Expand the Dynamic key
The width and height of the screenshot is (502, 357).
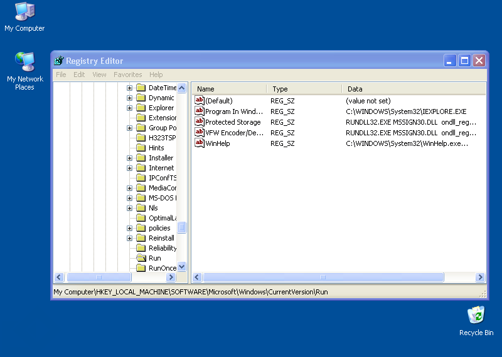(129, 98)
